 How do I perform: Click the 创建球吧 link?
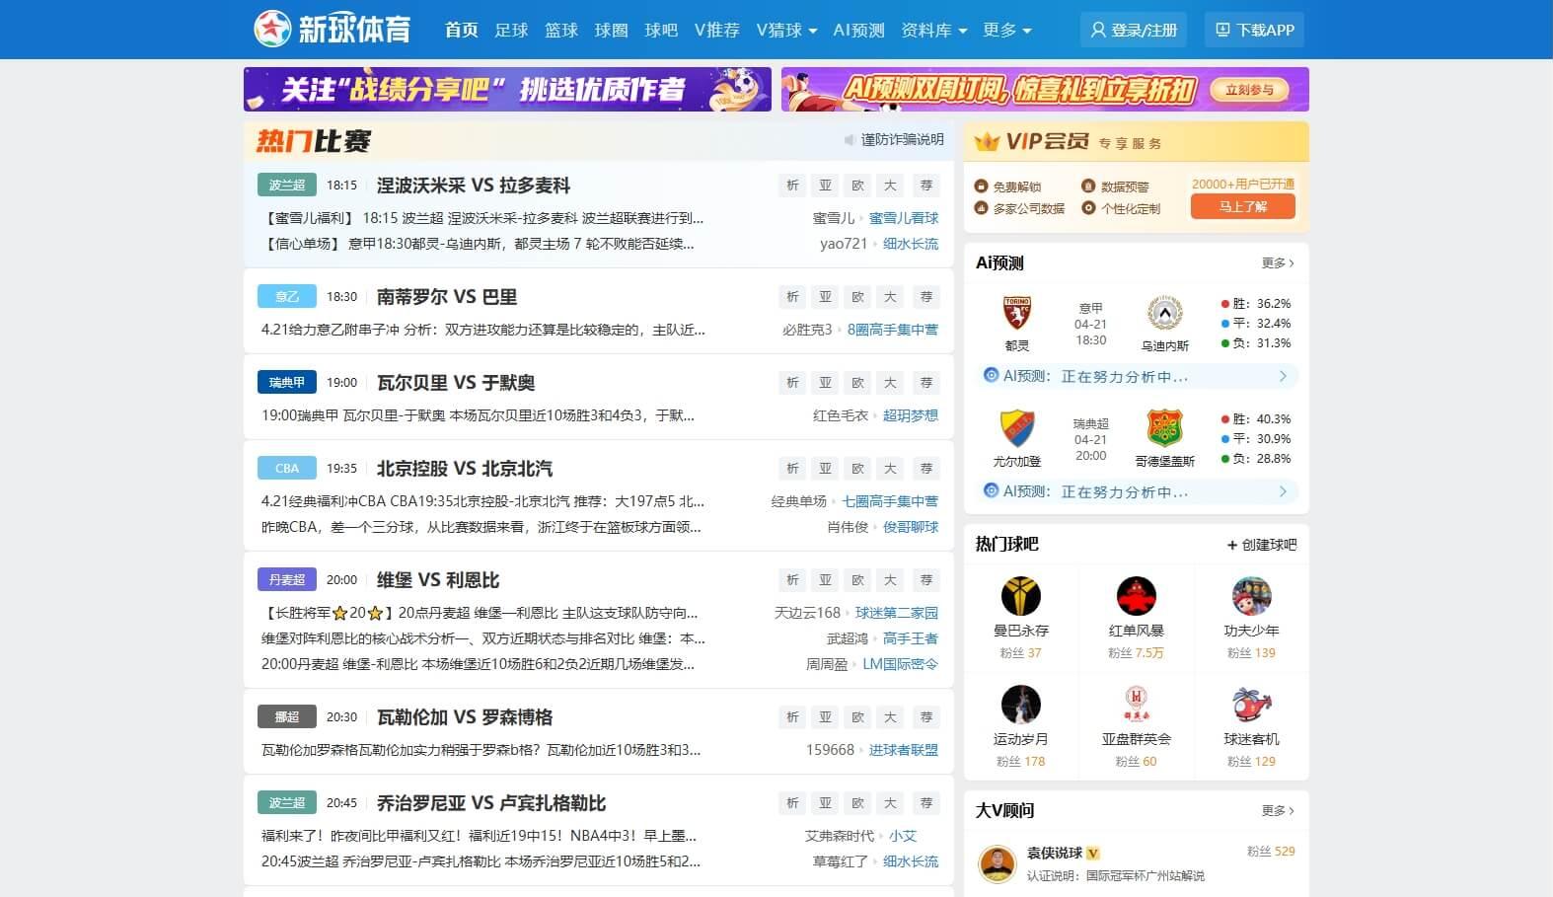(1261, 545)
